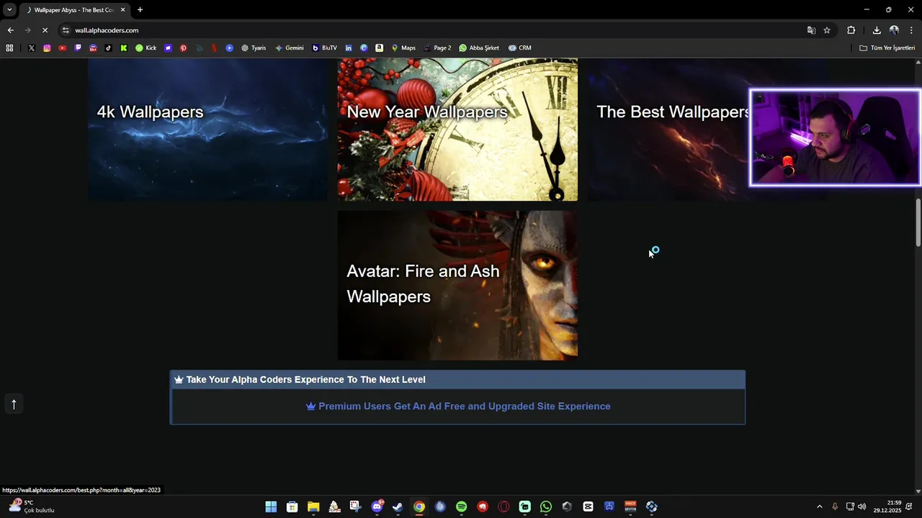
Task: Open the volume speaker tray icon
Action: (x=862, y=506)
